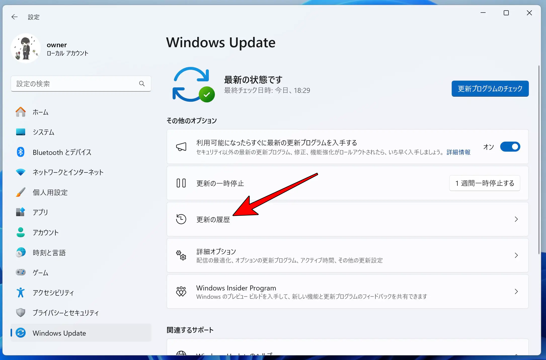Open Bluetooth とデバイス via its icon
The height and width of the screenshot is (360, 546).
pos(20,152)
